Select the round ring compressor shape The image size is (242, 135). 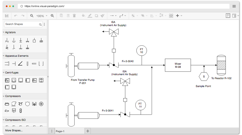27,104
